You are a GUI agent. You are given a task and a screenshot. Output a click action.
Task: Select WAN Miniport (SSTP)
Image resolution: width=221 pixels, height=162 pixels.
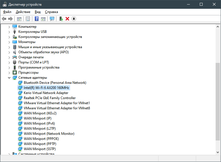(x=40, y=149)
